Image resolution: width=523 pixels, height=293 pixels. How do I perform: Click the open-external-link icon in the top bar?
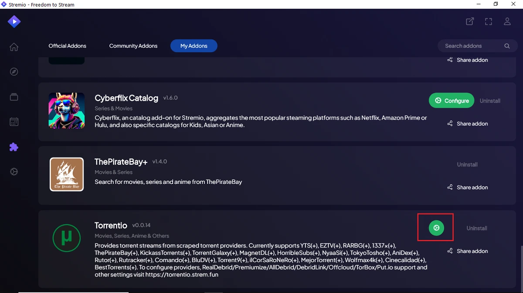tap(470, 21)
